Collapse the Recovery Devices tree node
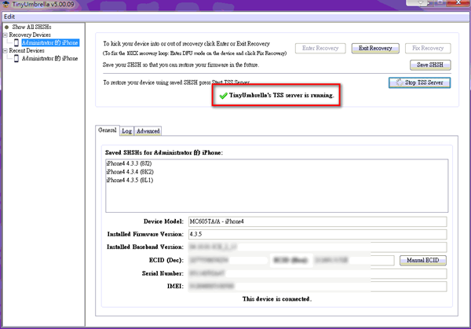The height and width of the screenshot is (329, 471). (x=5, y=35)
